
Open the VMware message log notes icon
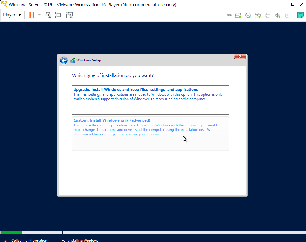300,15
